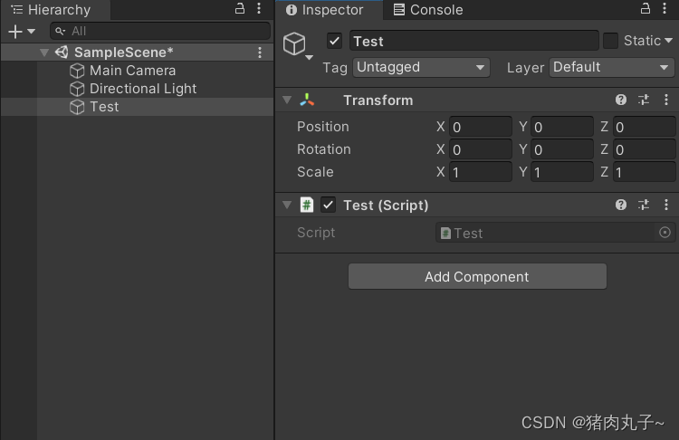Open the Transform help reference
This screenshot has height=440, width=679.
(621, 100)
